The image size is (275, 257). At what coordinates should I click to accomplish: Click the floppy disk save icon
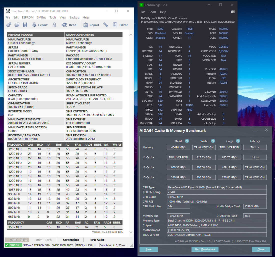click(x=25, y=25)
